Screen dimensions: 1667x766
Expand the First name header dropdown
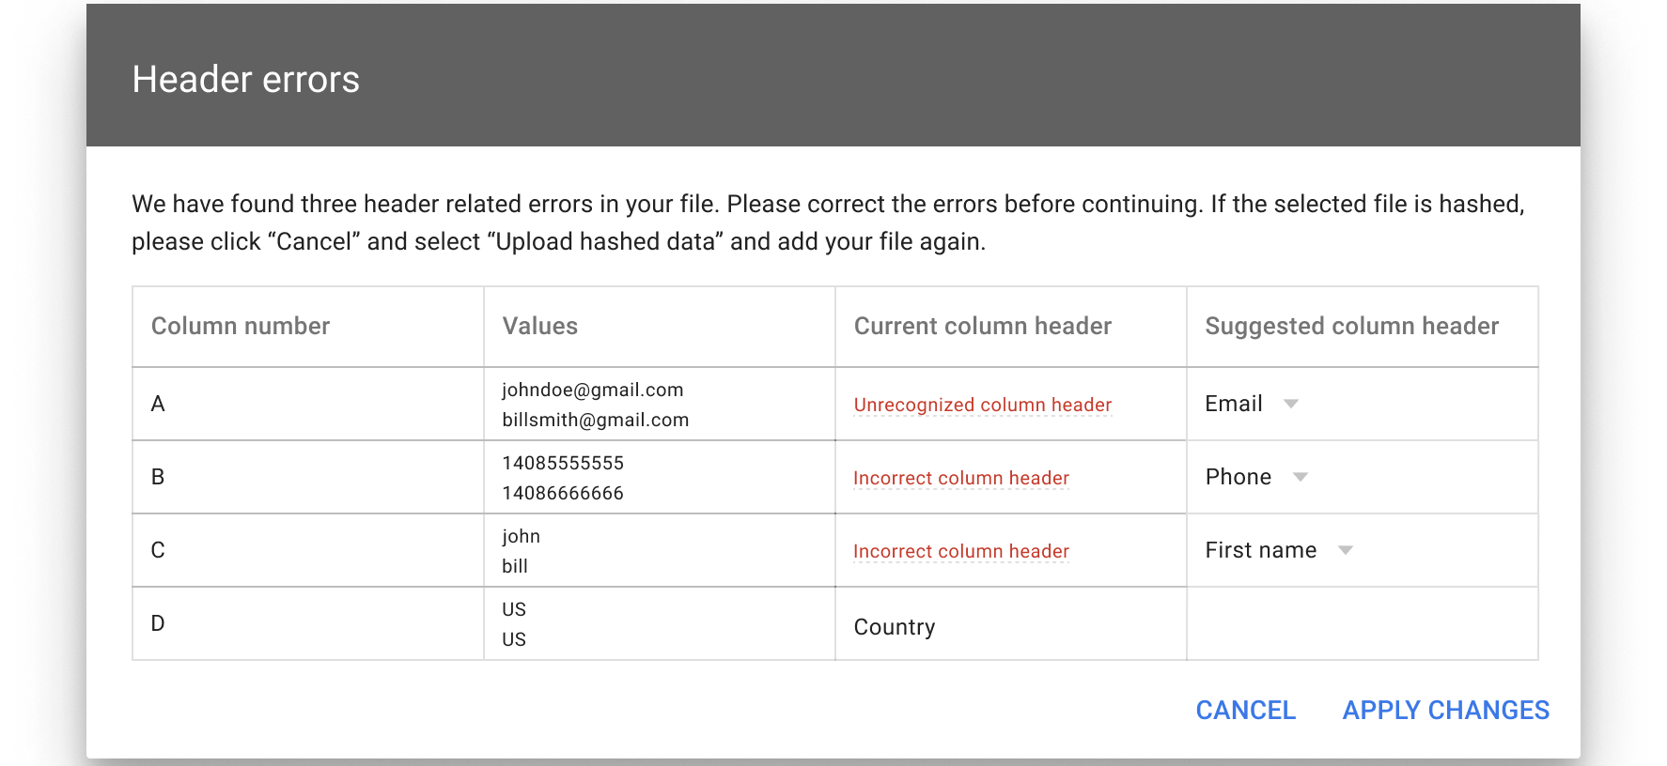[1345, 550]
